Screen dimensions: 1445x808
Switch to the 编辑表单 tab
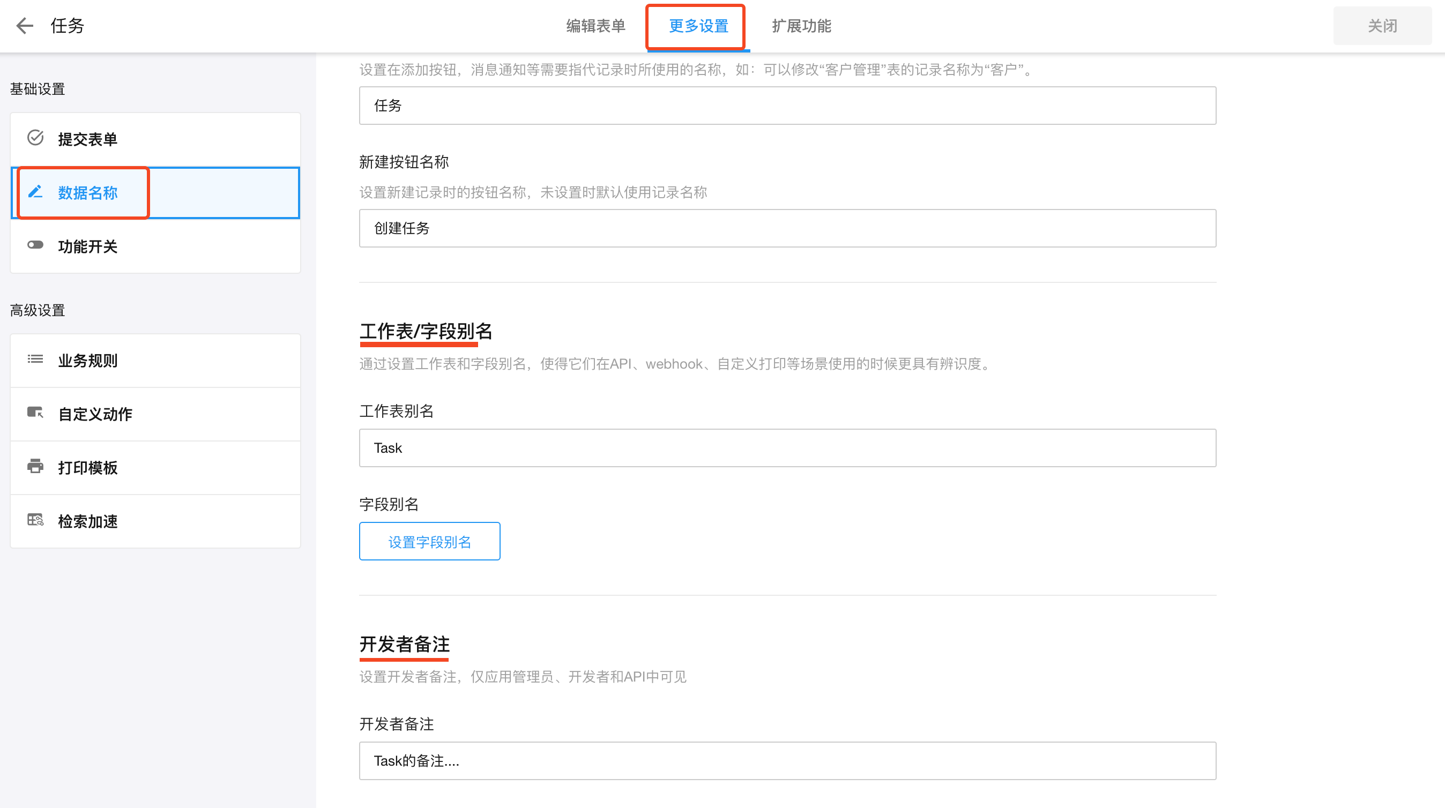[595, 26]
